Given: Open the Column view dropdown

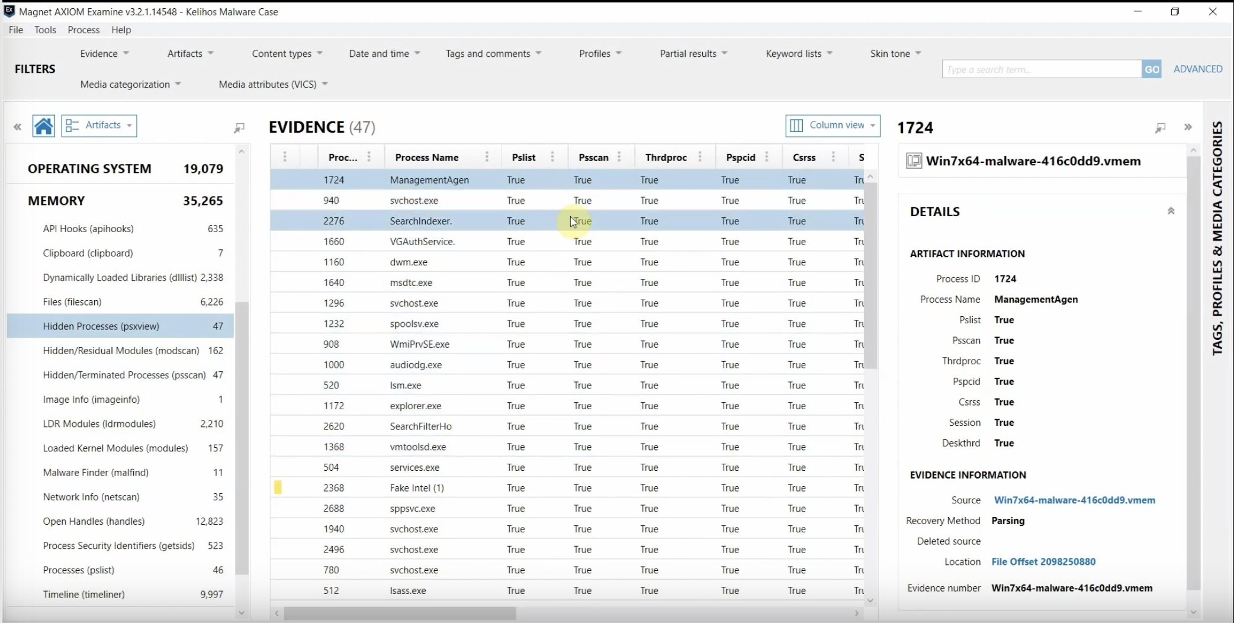Looking at the screenshot, I should click(x=833, y=126).
